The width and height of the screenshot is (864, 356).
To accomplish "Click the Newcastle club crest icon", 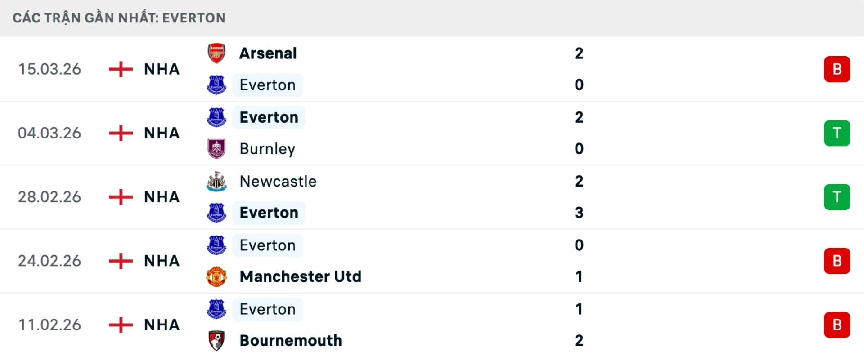I will pyautogui.click(x=216, y=181).
